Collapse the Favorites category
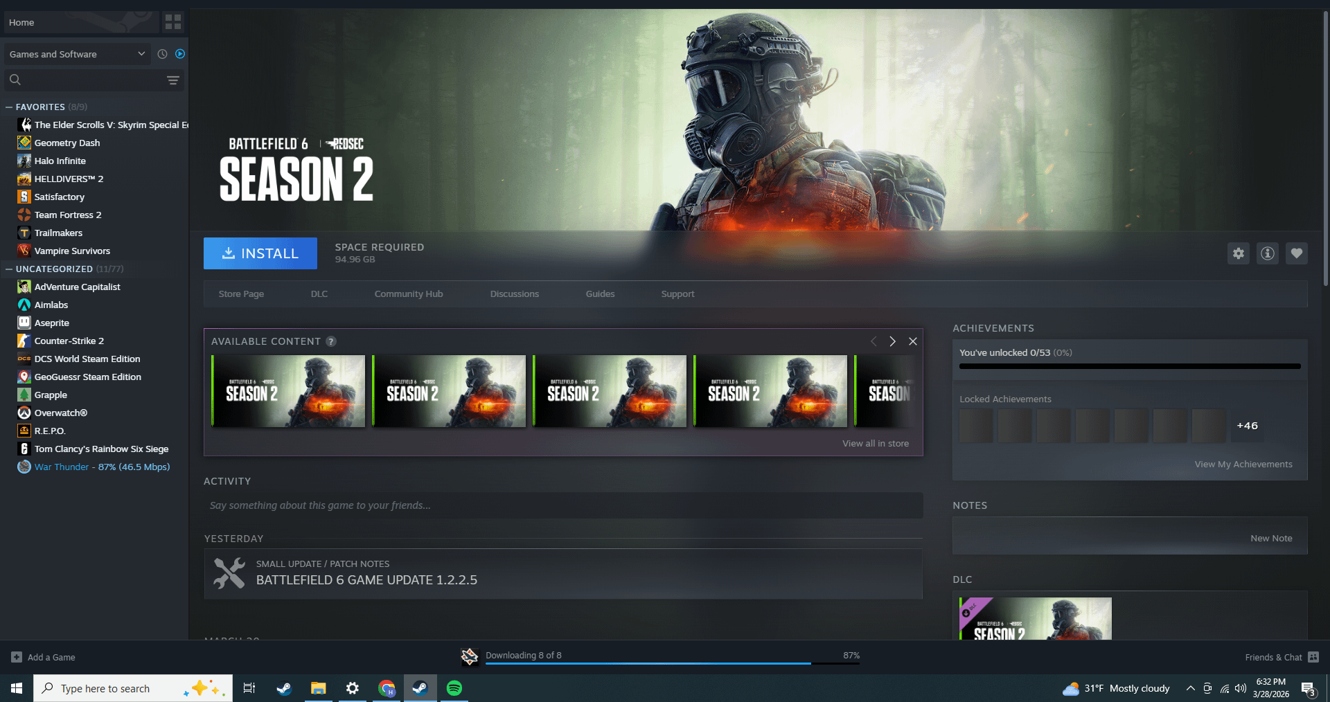 tap(9, 107)
